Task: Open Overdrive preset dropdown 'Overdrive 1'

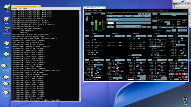Action: pos(162,36)
